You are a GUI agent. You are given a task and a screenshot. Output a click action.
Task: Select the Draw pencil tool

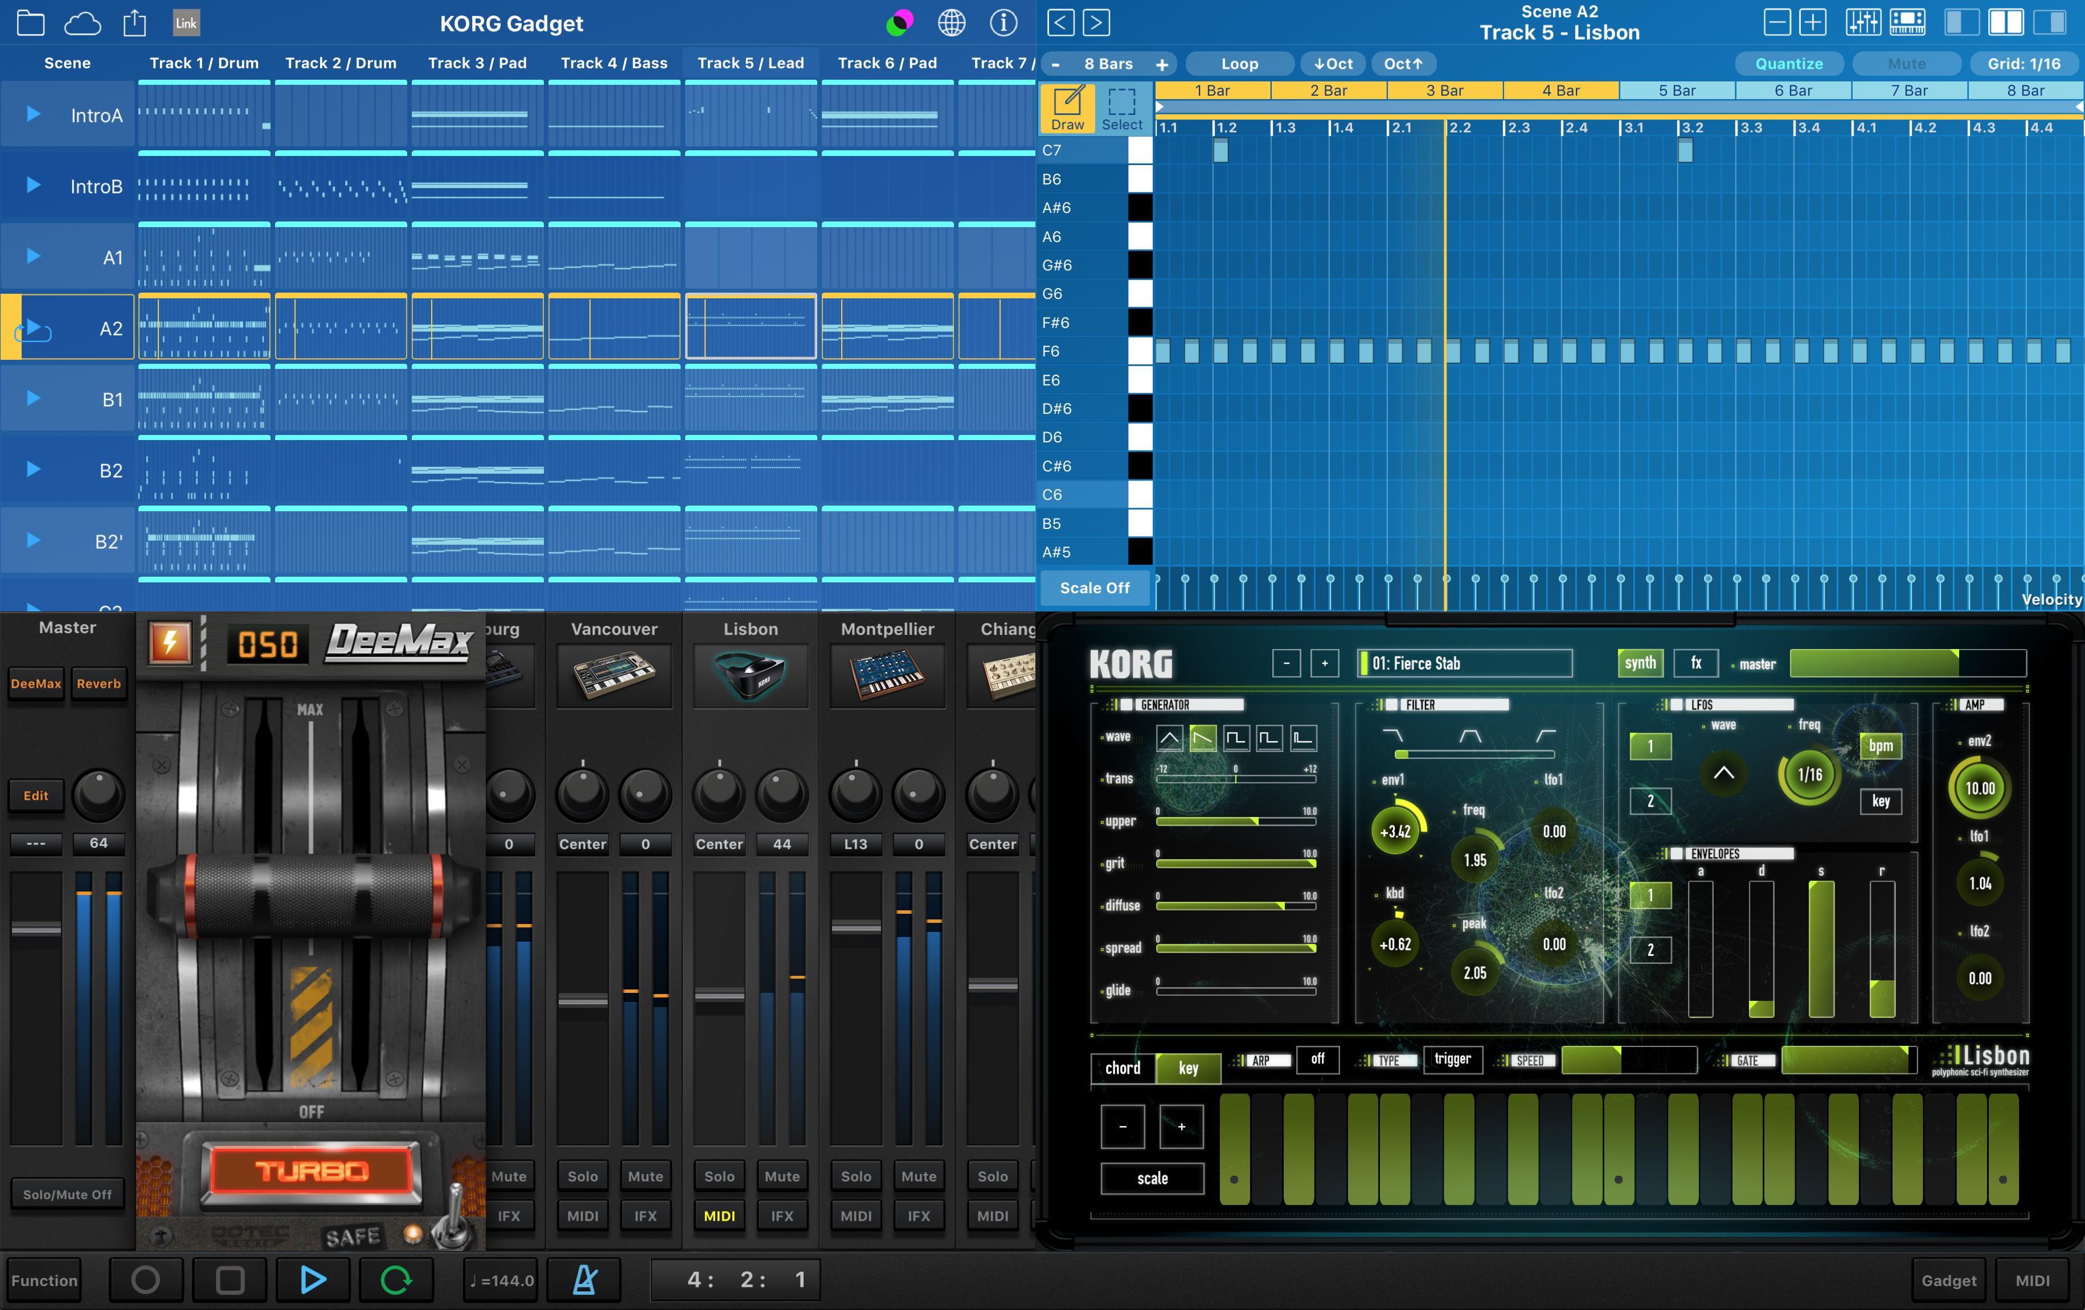coord(1068,108)
